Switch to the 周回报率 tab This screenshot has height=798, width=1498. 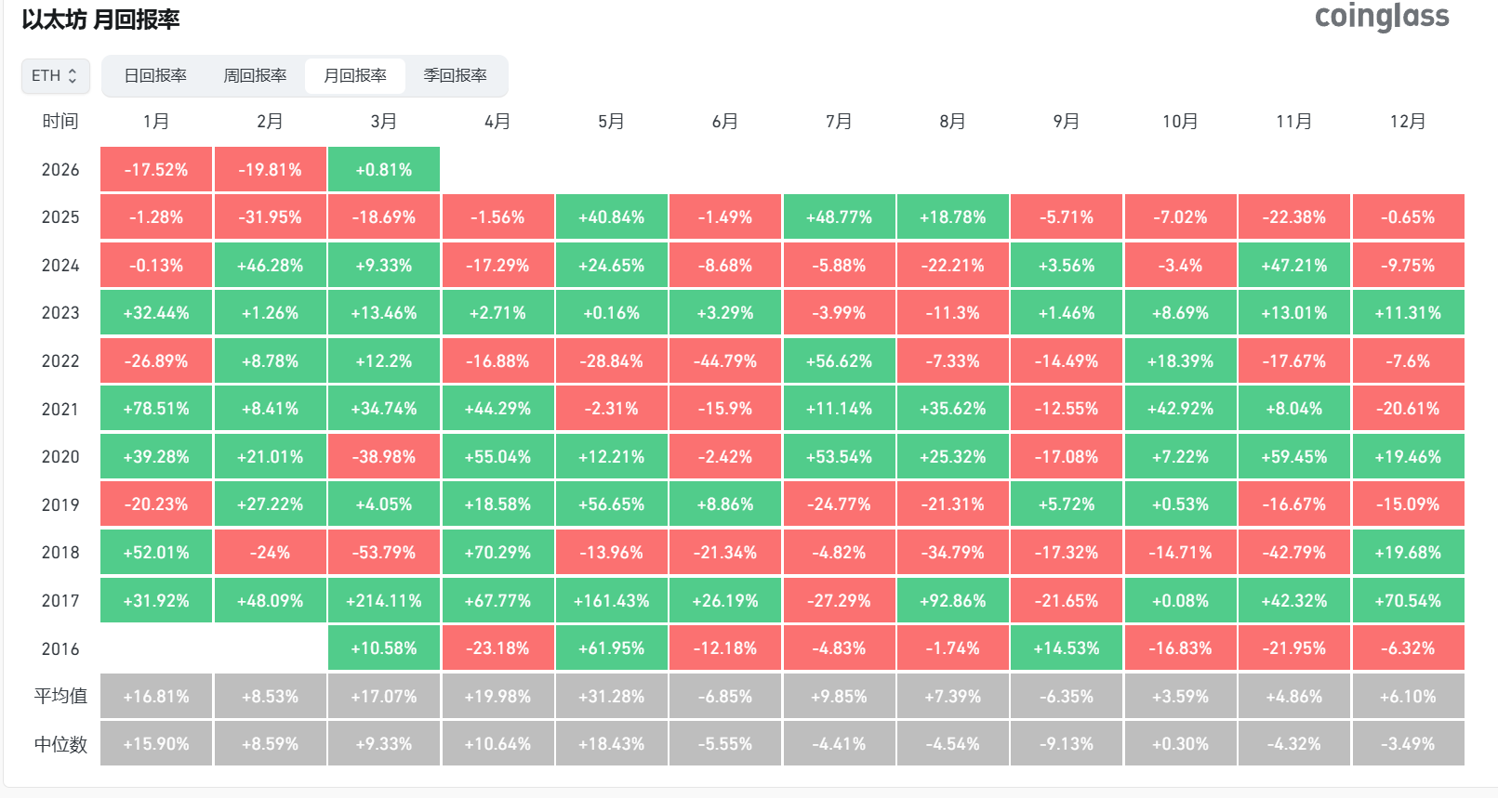tap(255, 76)
